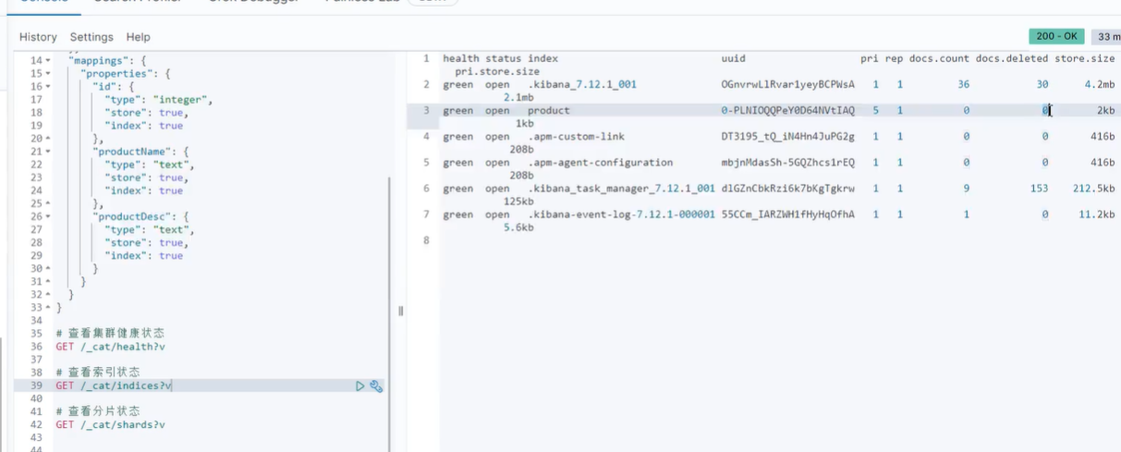Click the .apm-agent-configuration index name
The height and width of the screenshot is (452, 1121).
(601, 162)
